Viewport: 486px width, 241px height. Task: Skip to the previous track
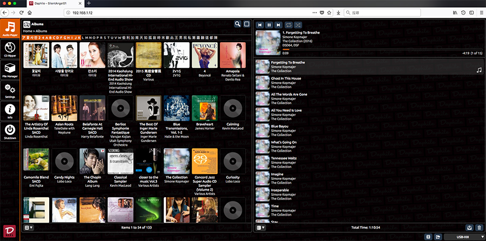click(260, 24)
